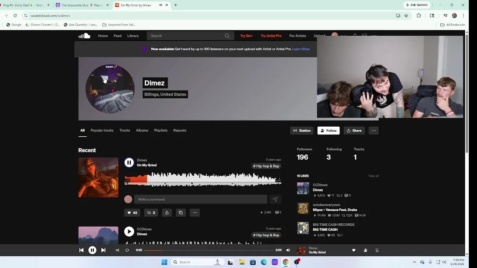Open Chrome extensions puzzle icon
The width and height of the screenshot is (477, 268).
(419, 16)
